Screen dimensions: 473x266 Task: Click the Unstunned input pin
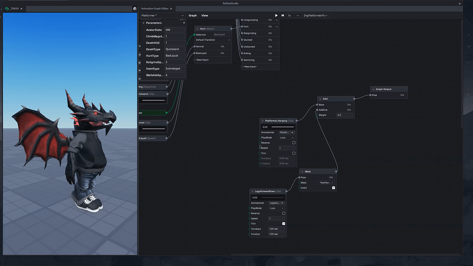pyautogui.click(x=242, y=47)
